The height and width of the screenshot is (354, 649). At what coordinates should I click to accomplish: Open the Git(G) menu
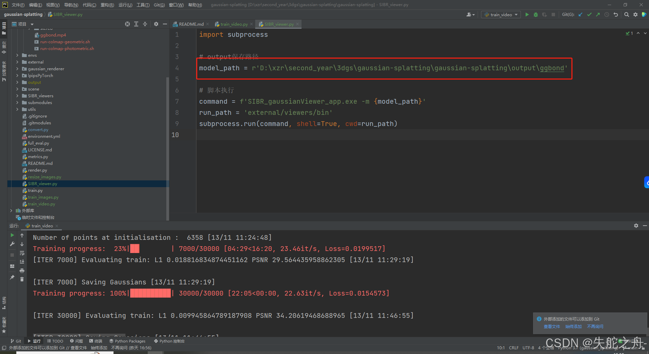click(x=159, y=5)
